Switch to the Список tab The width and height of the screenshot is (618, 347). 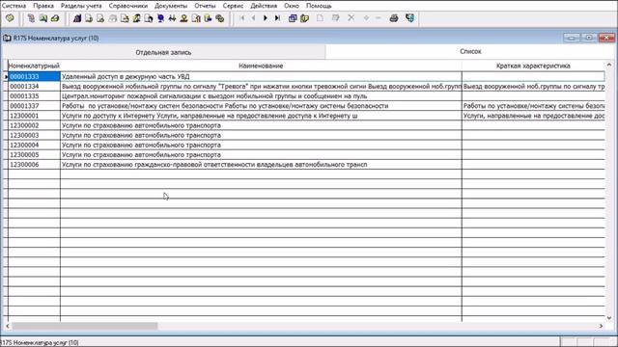tap(470, 51)
